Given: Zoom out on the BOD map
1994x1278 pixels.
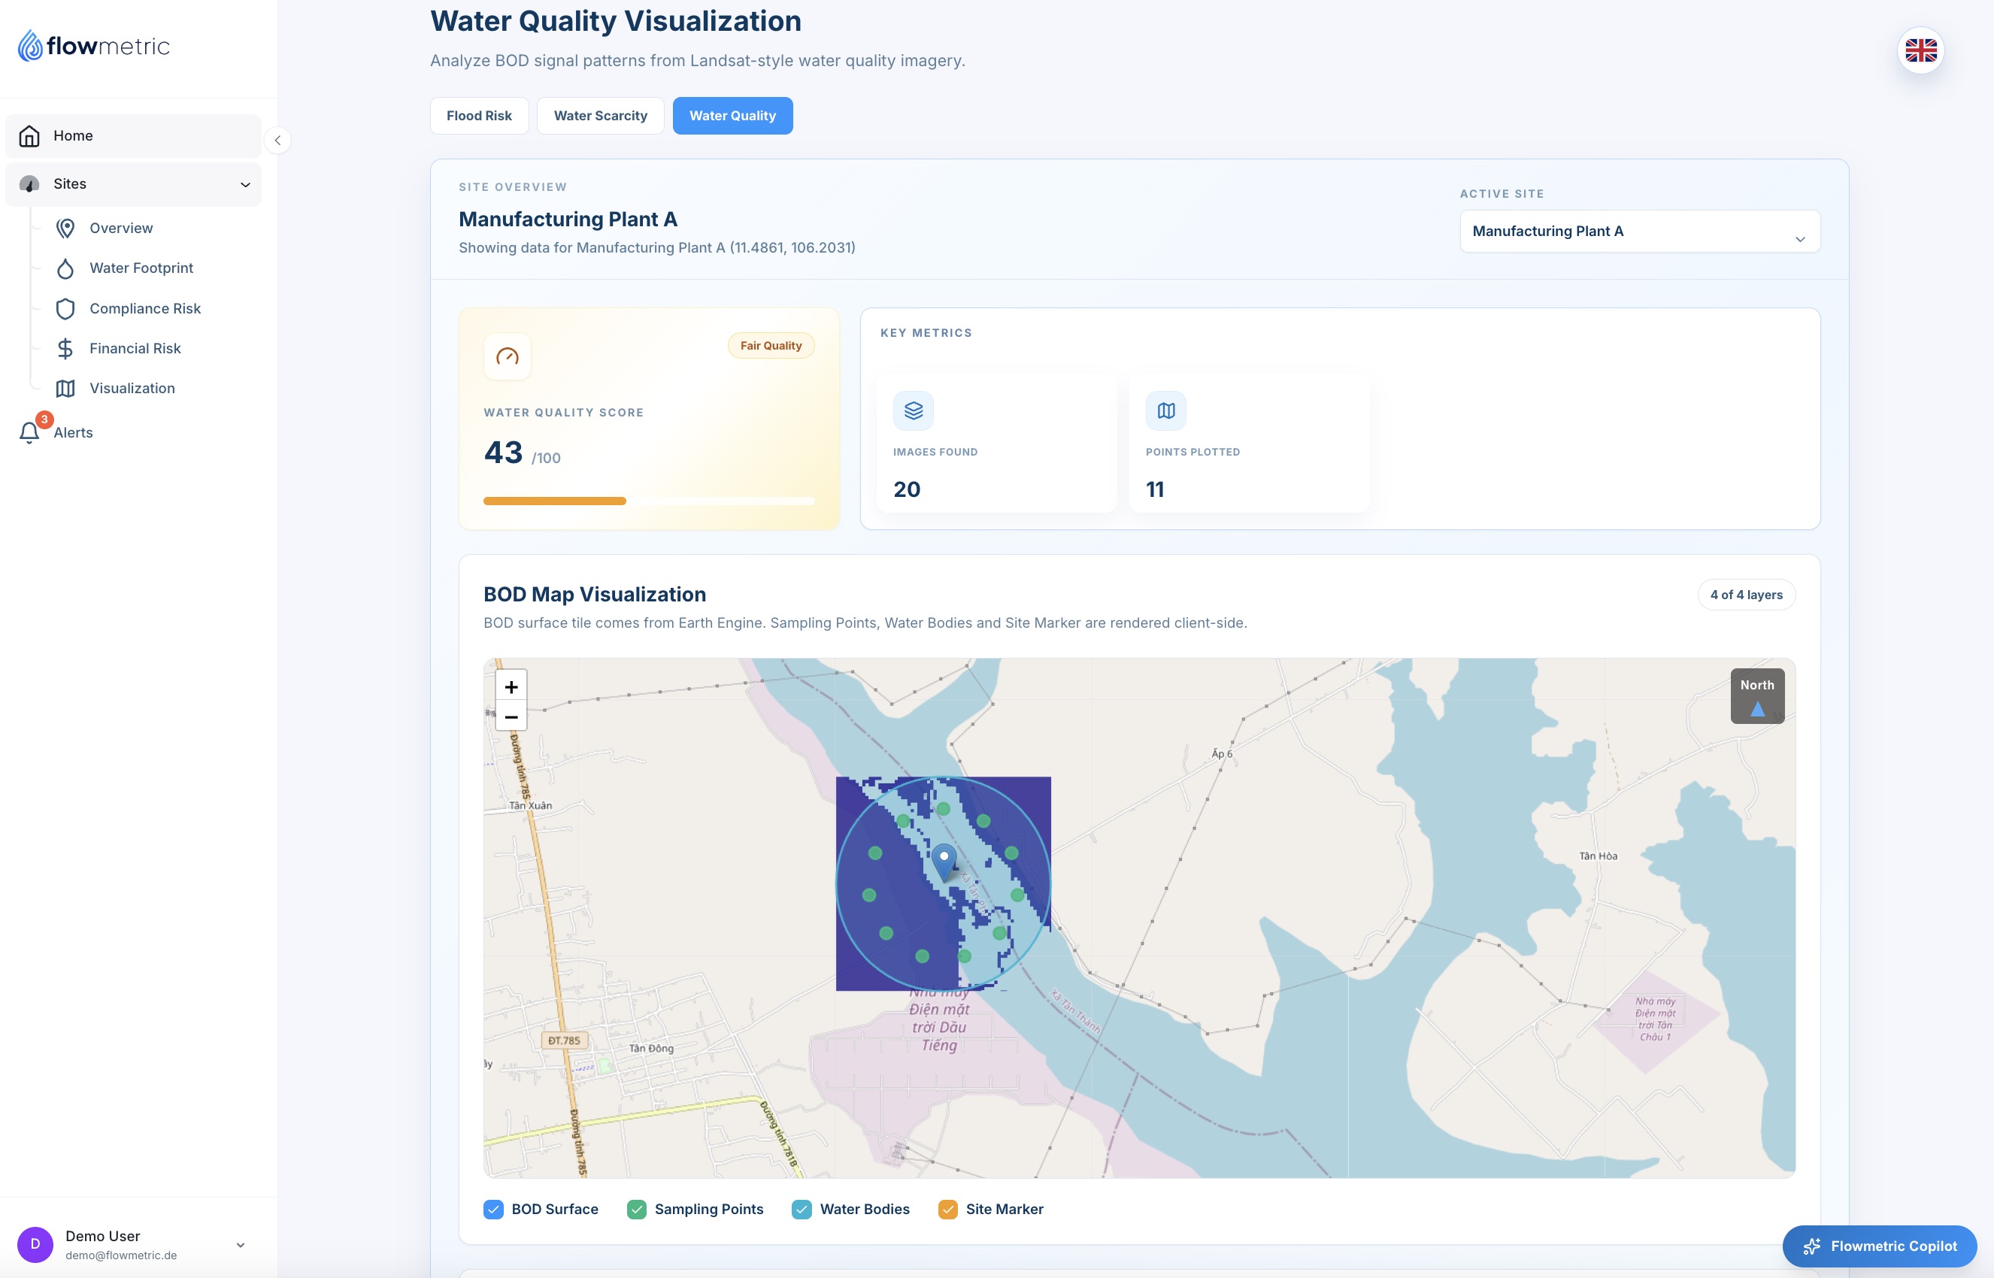Looking at the screenshot, I should pyautogui.click(x=511, y=716).
